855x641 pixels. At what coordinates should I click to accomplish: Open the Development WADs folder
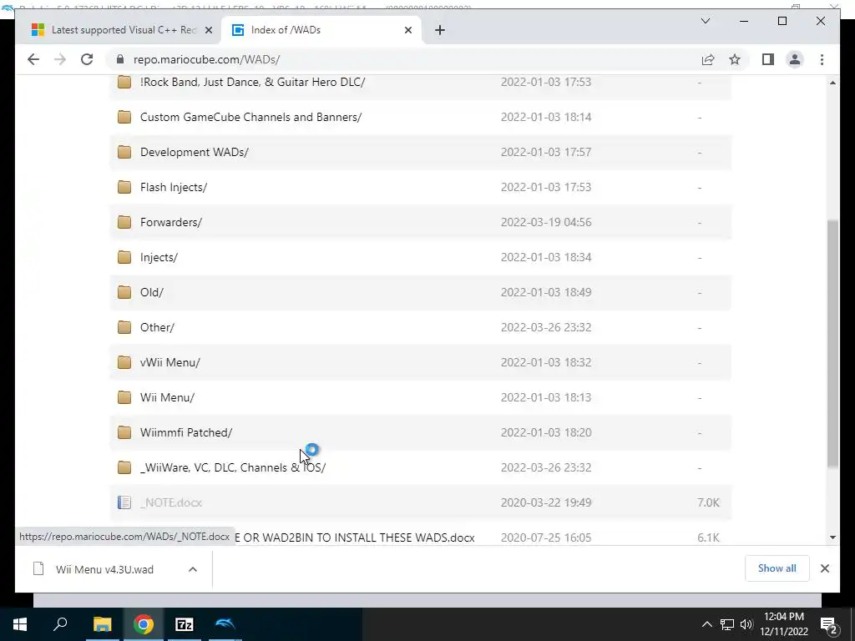tap(194, 152)
